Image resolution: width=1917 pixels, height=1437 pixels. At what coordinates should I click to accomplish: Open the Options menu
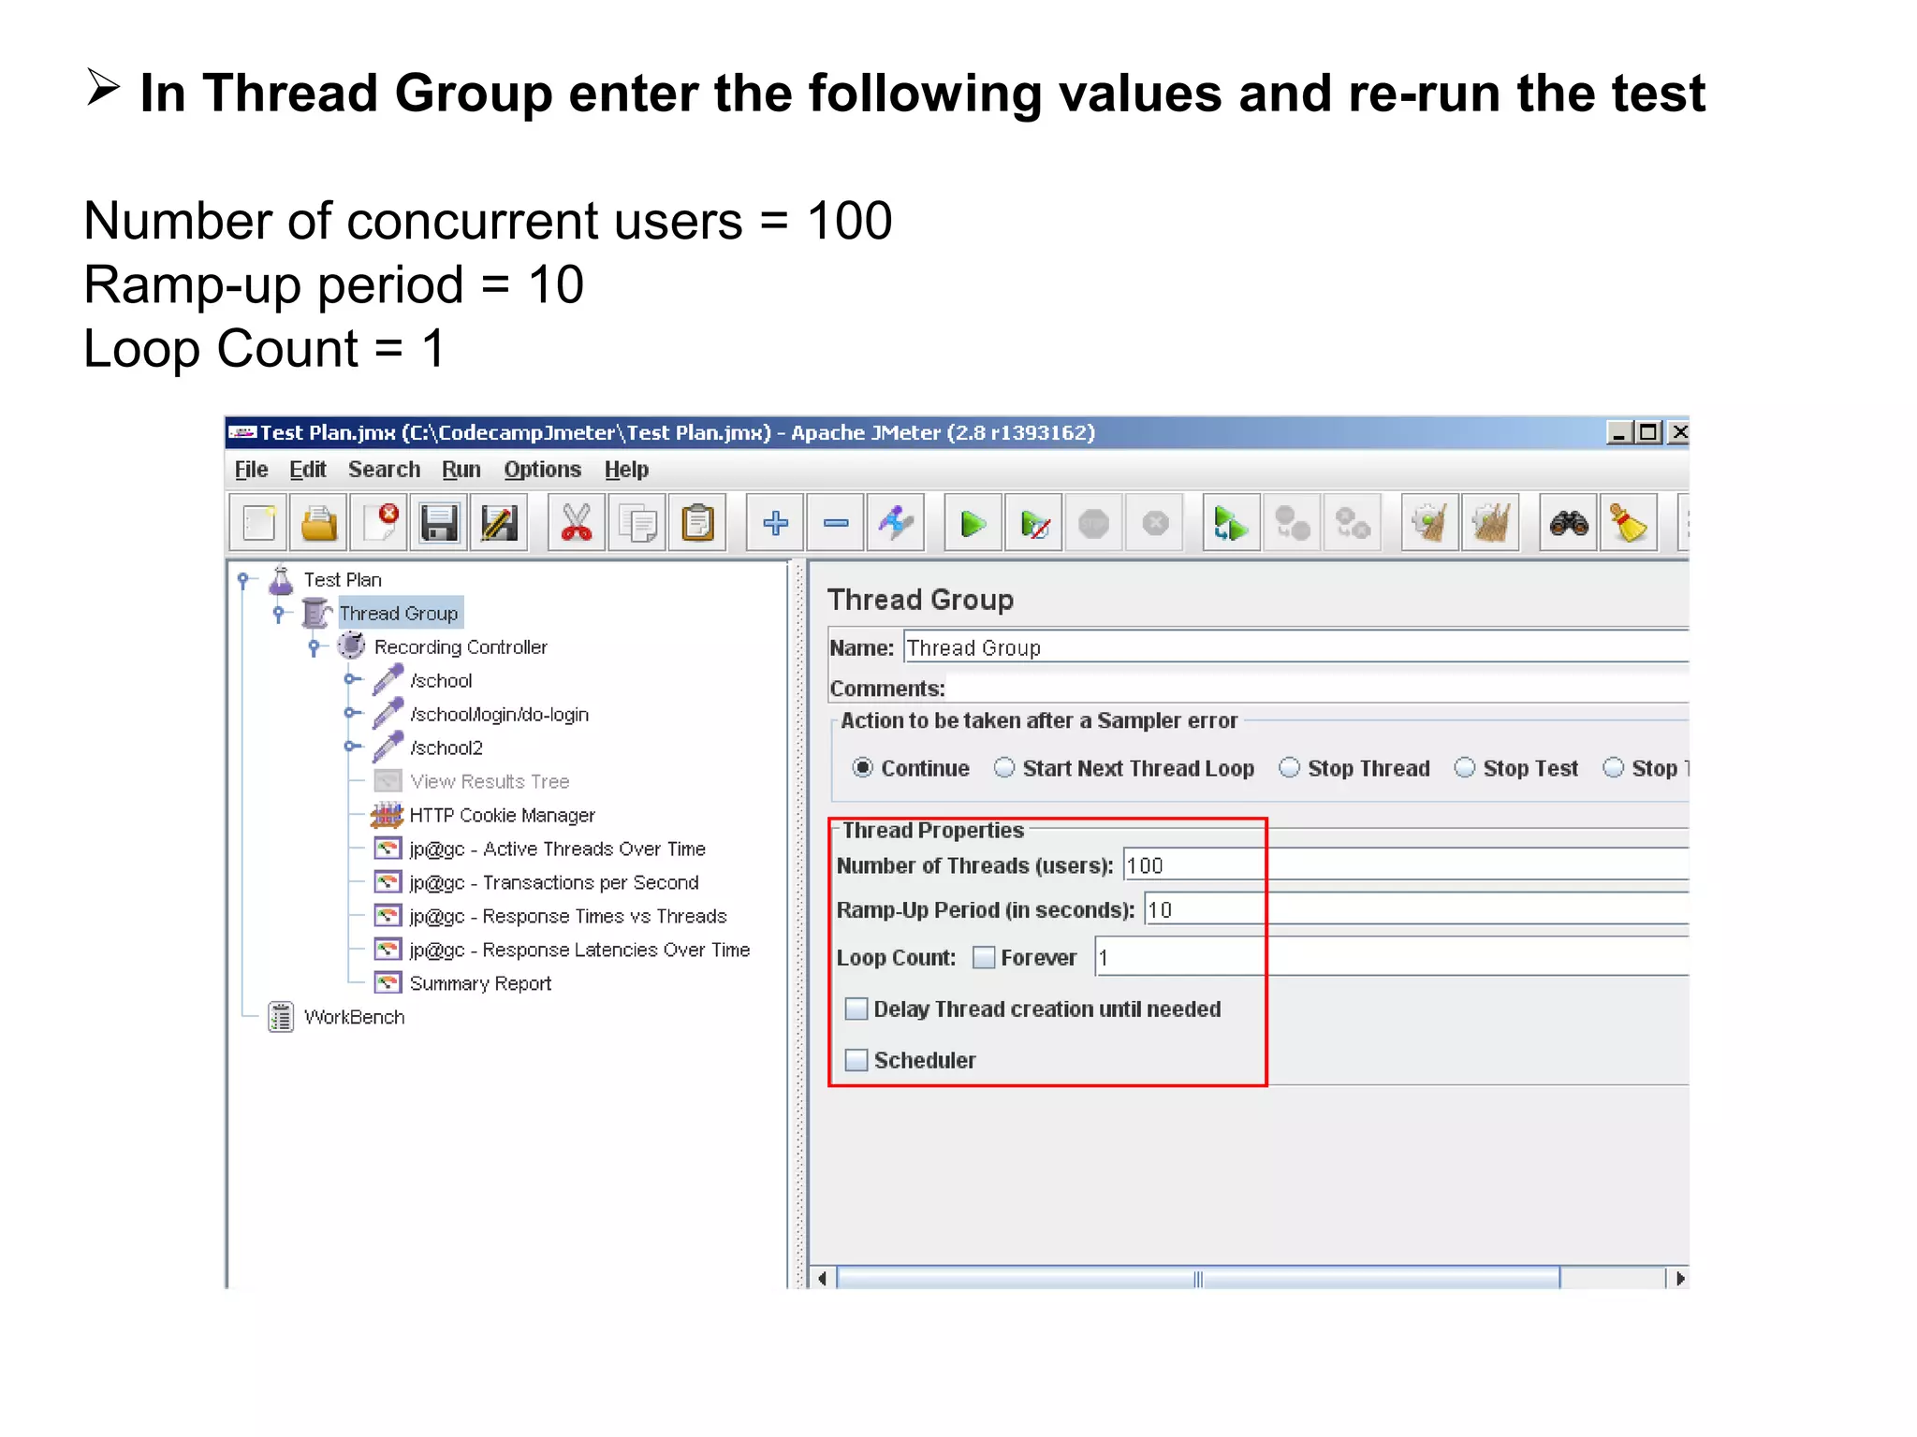tap(543, 470)
